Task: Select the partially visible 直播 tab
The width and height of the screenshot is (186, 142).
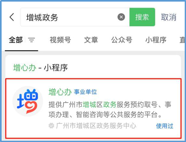Action: (182, 40)
